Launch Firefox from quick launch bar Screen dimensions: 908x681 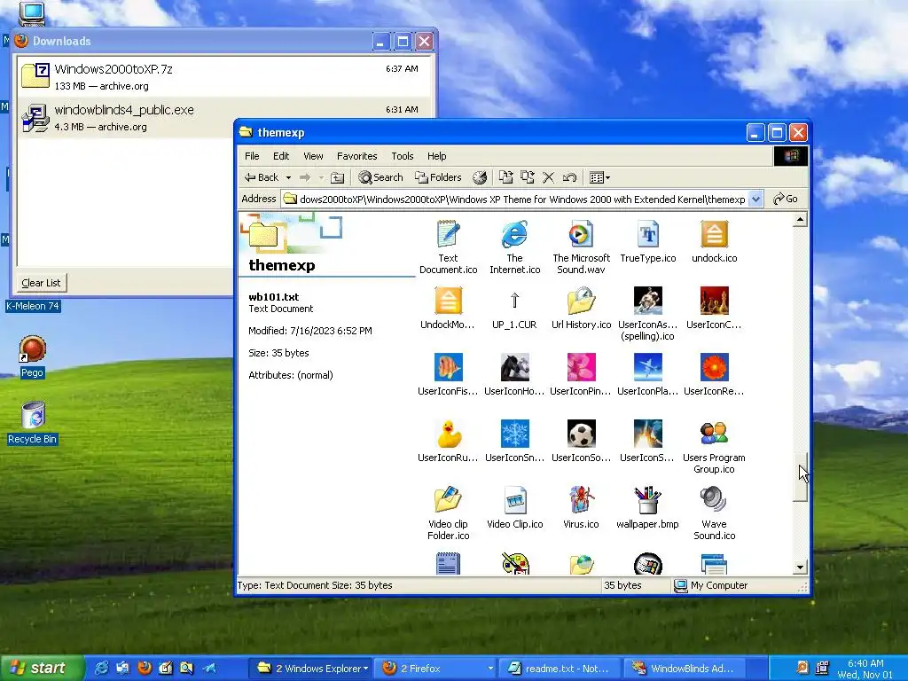[145, 669]
